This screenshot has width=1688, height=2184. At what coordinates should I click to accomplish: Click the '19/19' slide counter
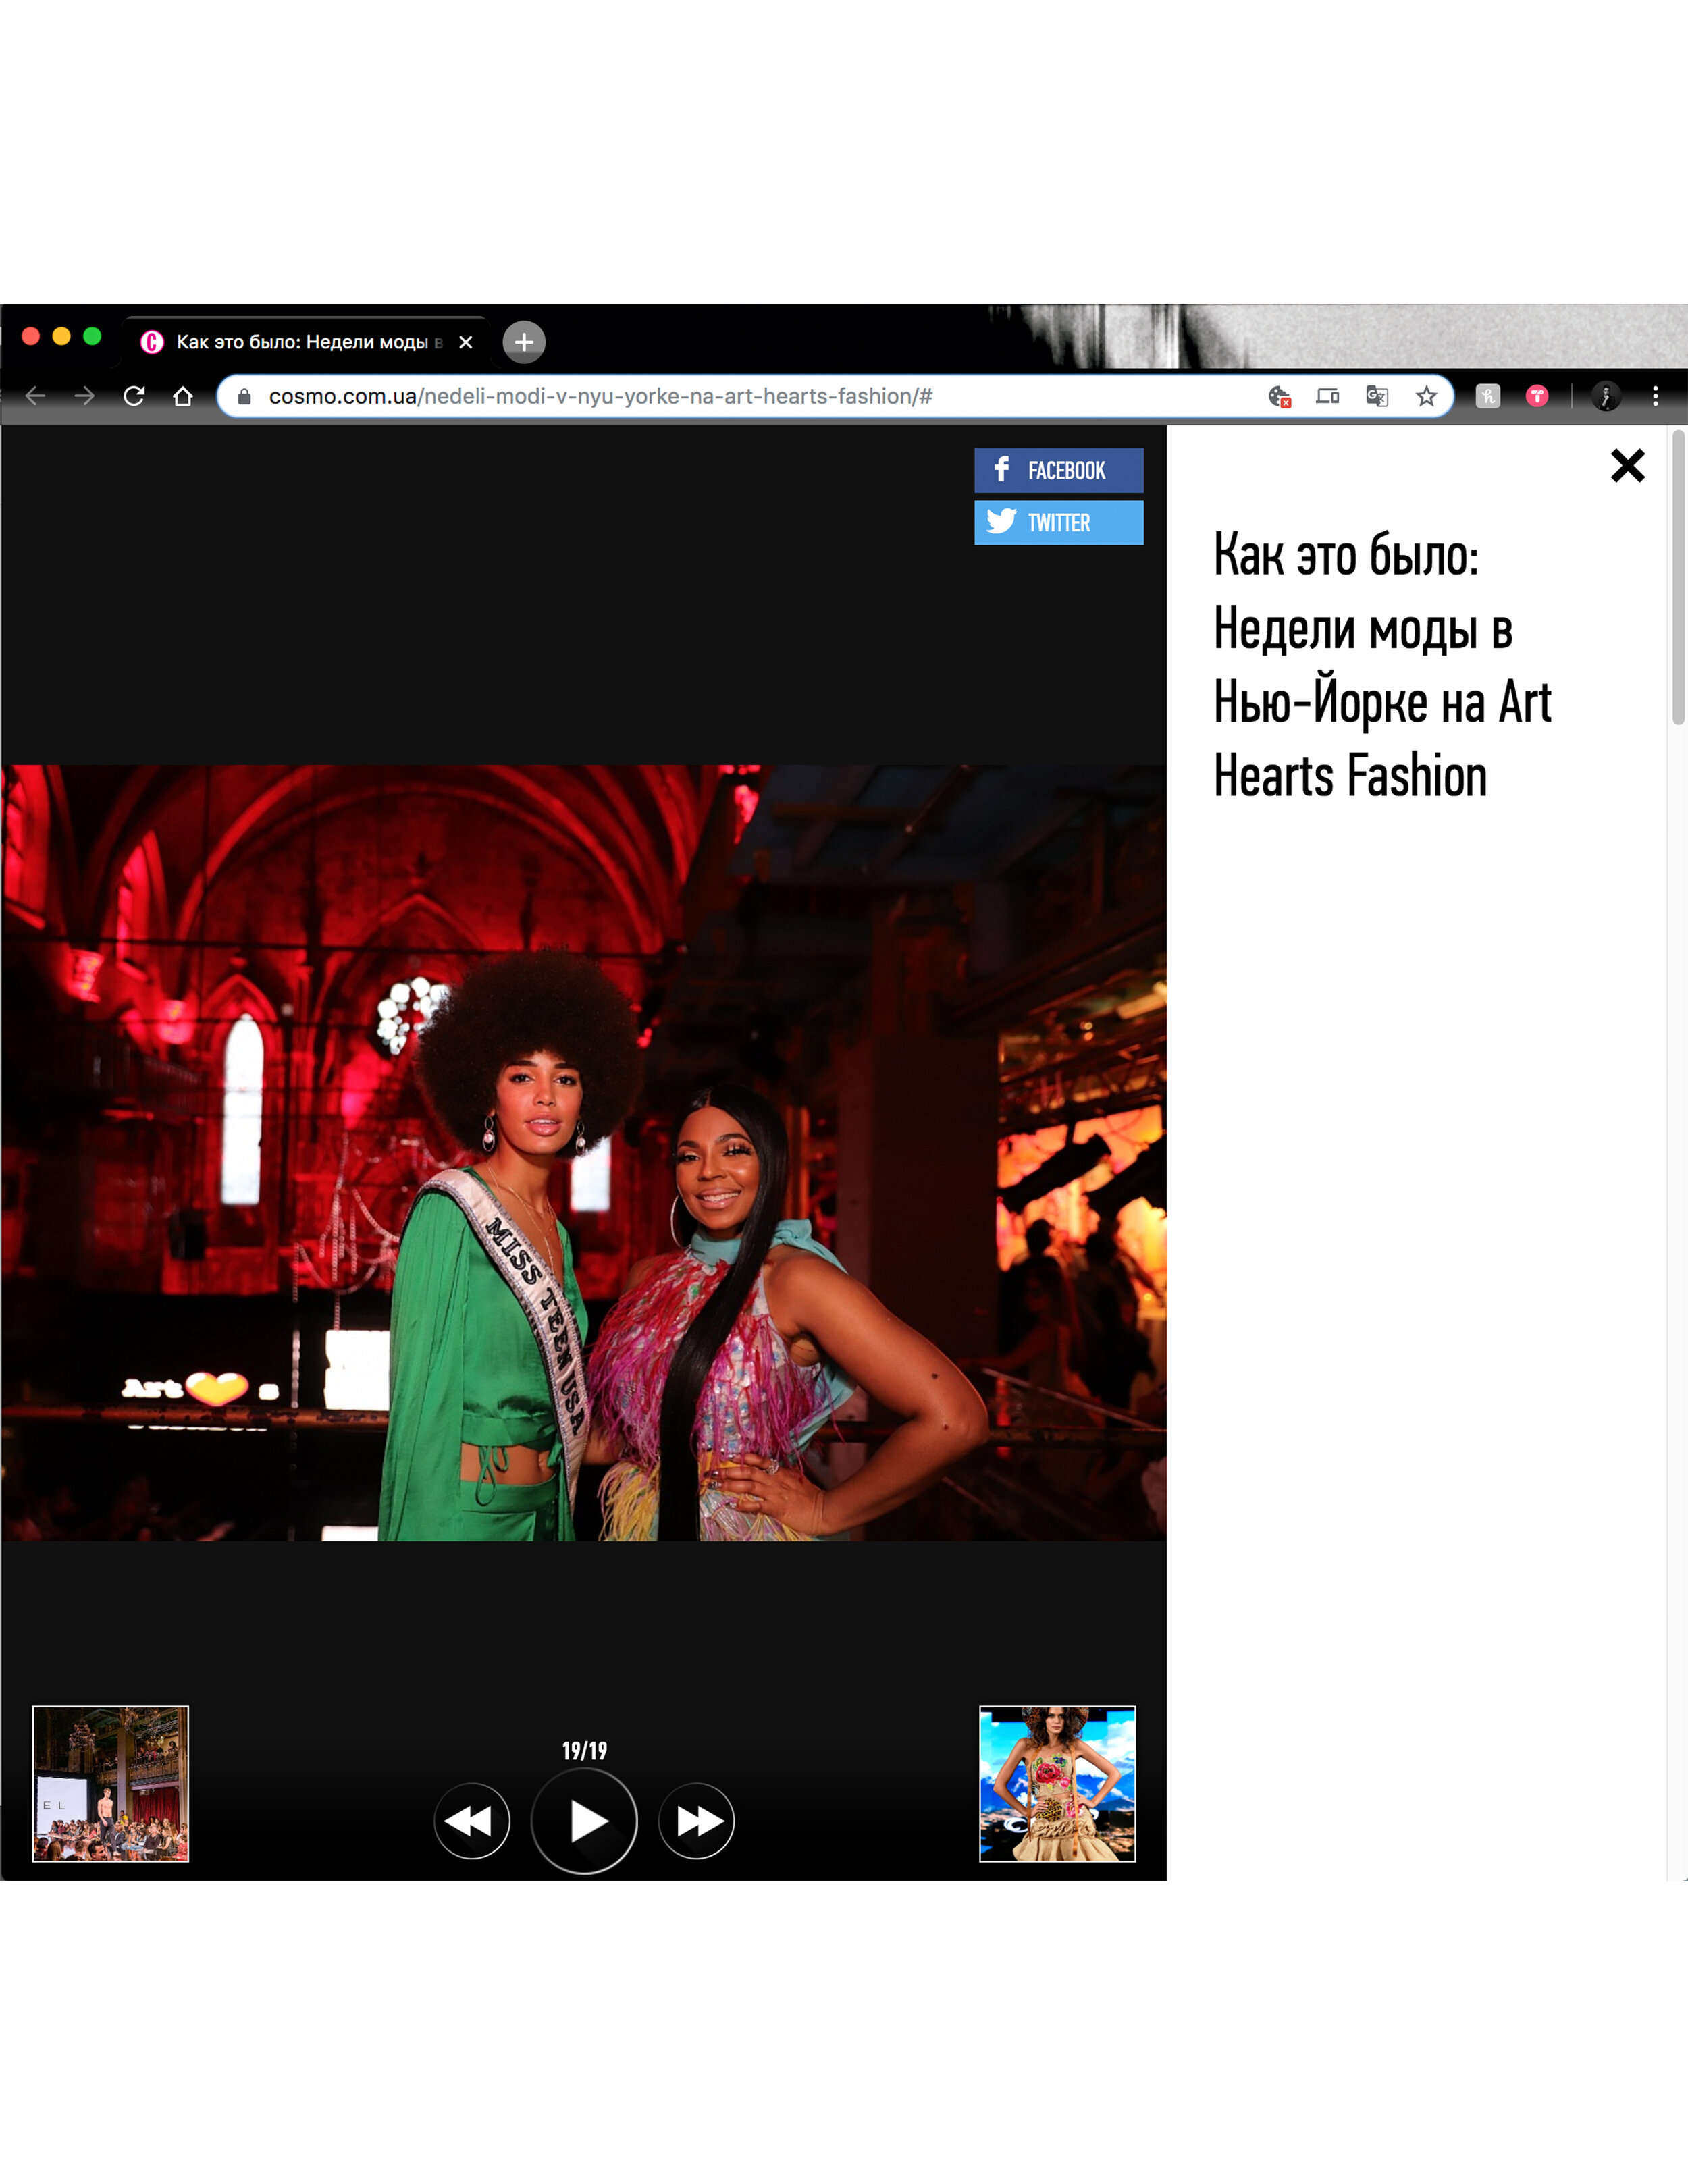click(x=584, y=1750)
